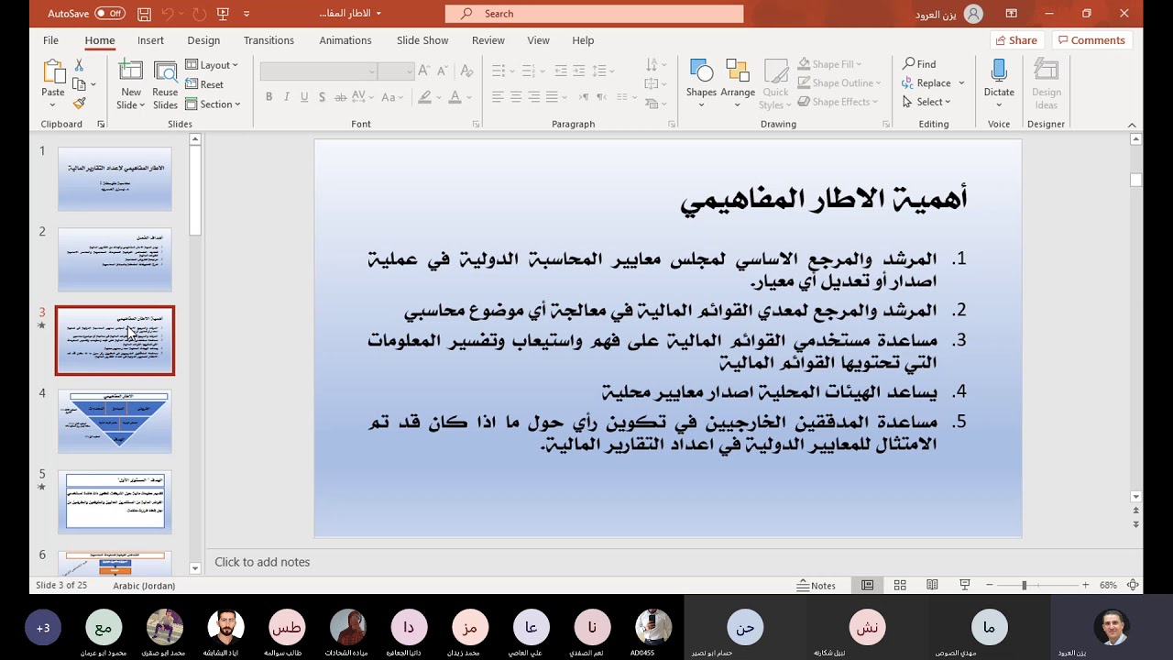
Task: Select slide 4 thumbnail
Action: [x=115, y=421]
